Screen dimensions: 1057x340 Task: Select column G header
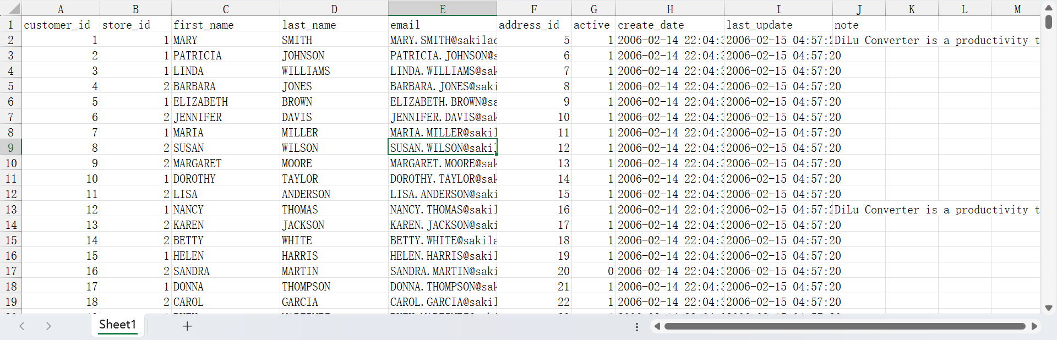[x=593, y=9]
